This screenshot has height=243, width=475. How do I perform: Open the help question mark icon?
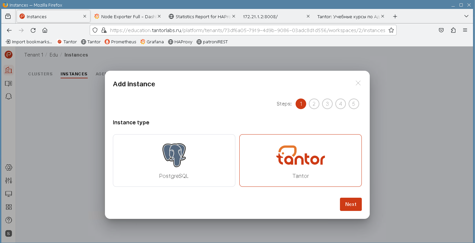pos(9,220)
